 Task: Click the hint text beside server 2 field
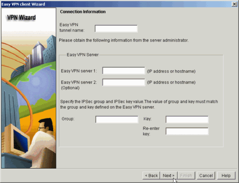tap(171, 82)
